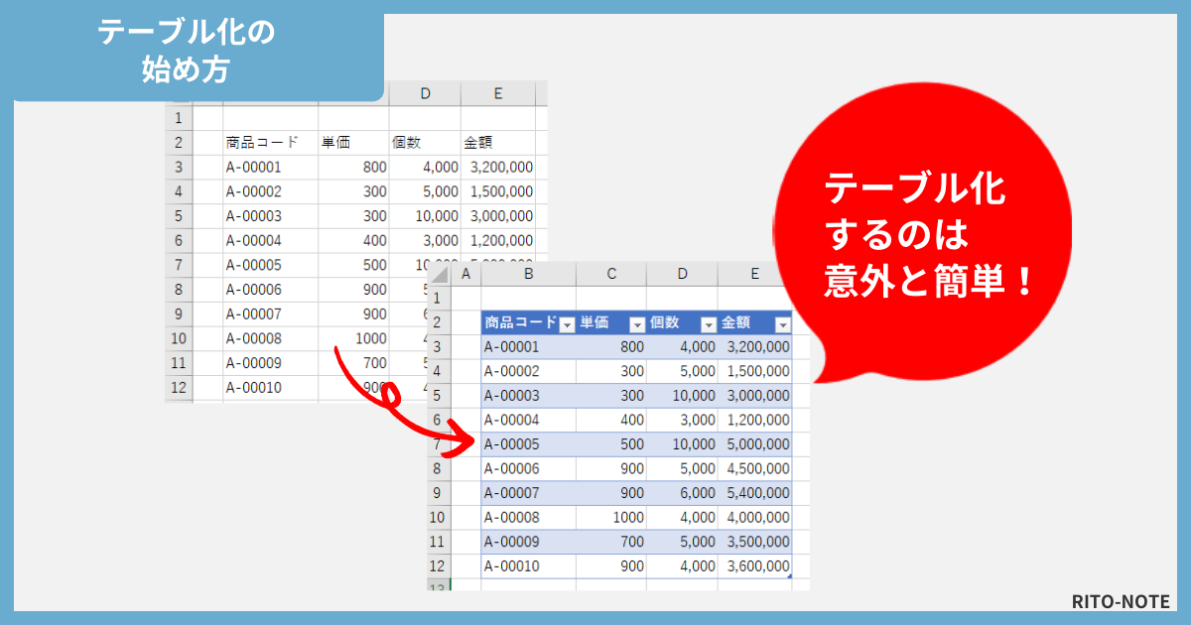Select column header C in the table
Viewport: 1191px width, 625px height.
[x=611, y=273]
